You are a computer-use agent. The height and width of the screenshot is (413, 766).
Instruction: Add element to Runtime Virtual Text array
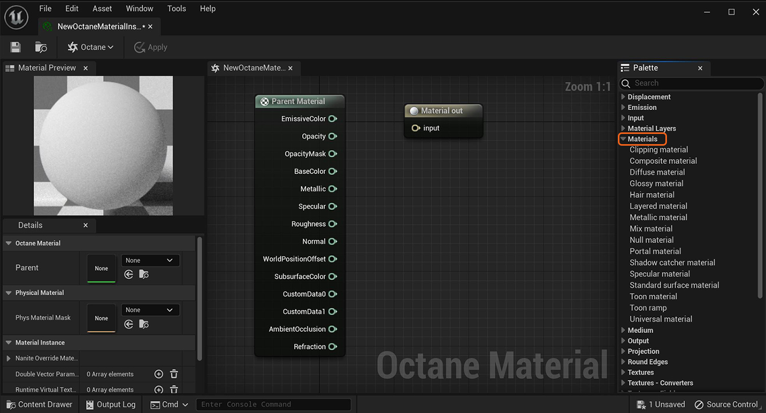click(x=159, y=390)
